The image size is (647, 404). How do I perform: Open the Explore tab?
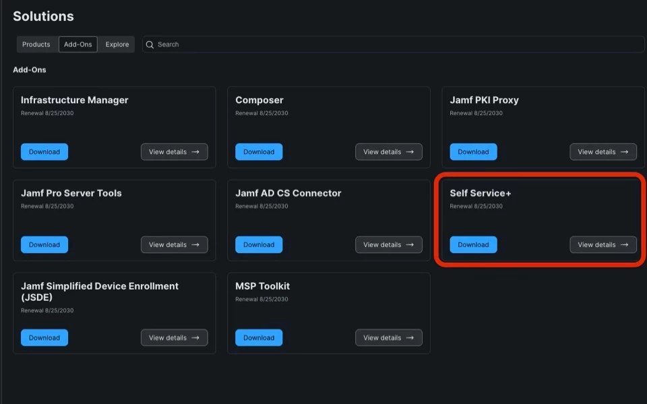[117, 44]
